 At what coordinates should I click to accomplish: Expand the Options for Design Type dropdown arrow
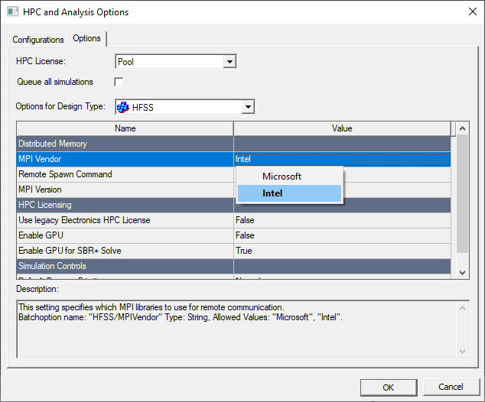click(248, 107)
